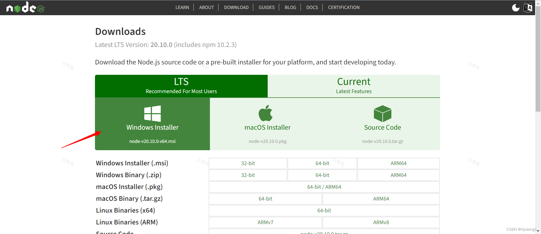Viewport: 541px width, 234px height.
Task: Switch to the Current Latest Features tab
Action: point(354,86)
